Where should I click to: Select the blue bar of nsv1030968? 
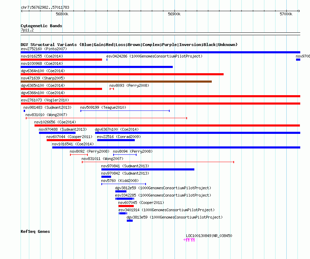97,67
